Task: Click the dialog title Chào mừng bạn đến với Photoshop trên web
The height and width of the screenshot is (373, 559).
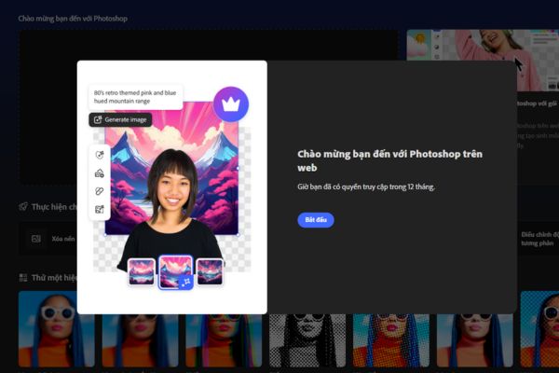Action: tap(389, 160)
